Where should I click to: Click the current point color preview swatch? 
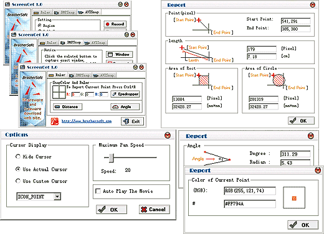(294, 197)
